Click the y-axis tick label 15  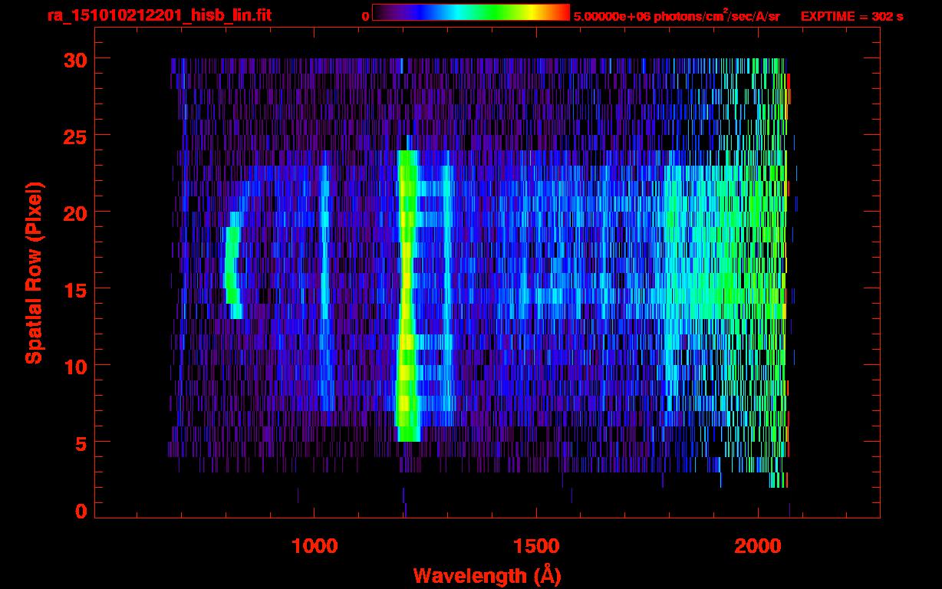(74, 289)
